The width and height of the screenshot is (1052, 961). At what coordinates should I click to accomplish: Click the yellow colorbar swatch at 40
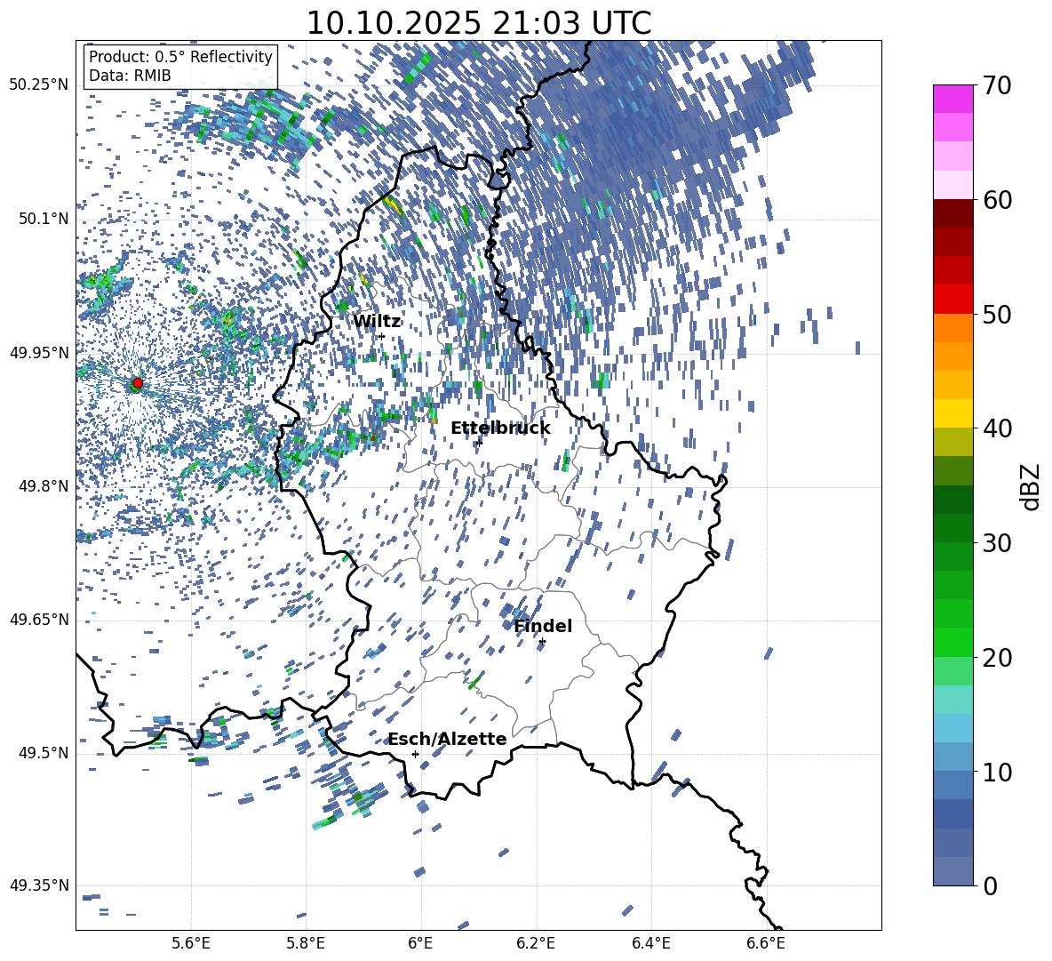click(x=952, y=413)
